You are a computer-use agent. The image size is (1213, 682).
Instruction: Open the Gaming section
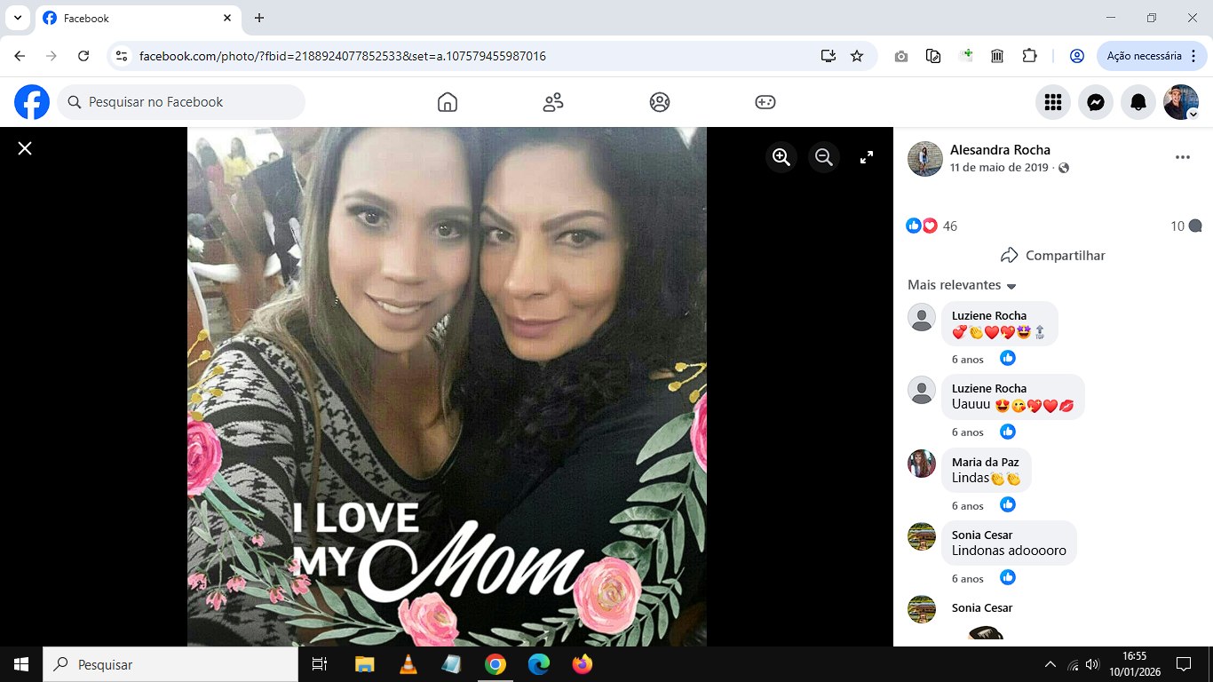point(765,102)
